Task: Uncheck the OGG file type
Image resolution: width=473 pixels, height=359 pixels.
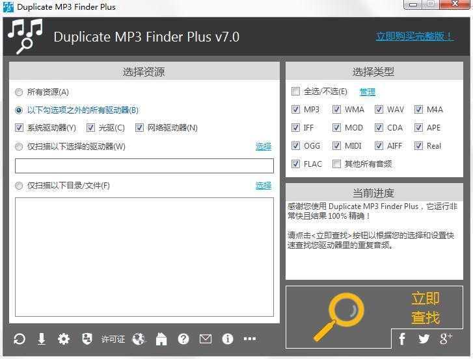Action: (295, 146)
